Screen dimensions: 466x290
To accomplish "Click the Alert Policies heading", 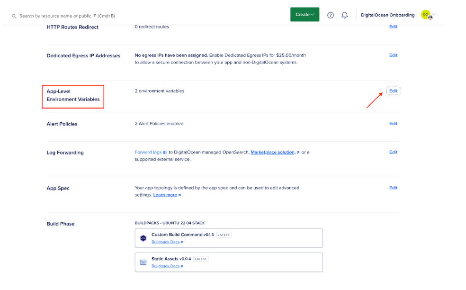I will [62, 124].
